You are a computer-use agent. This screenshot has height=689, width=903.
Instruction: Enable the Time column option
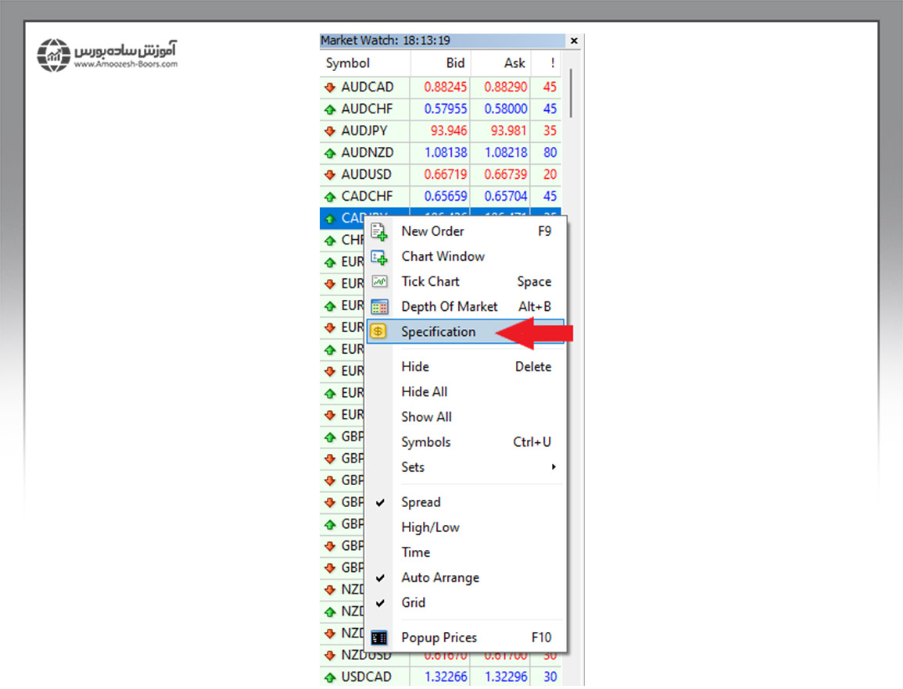[416, 552]
